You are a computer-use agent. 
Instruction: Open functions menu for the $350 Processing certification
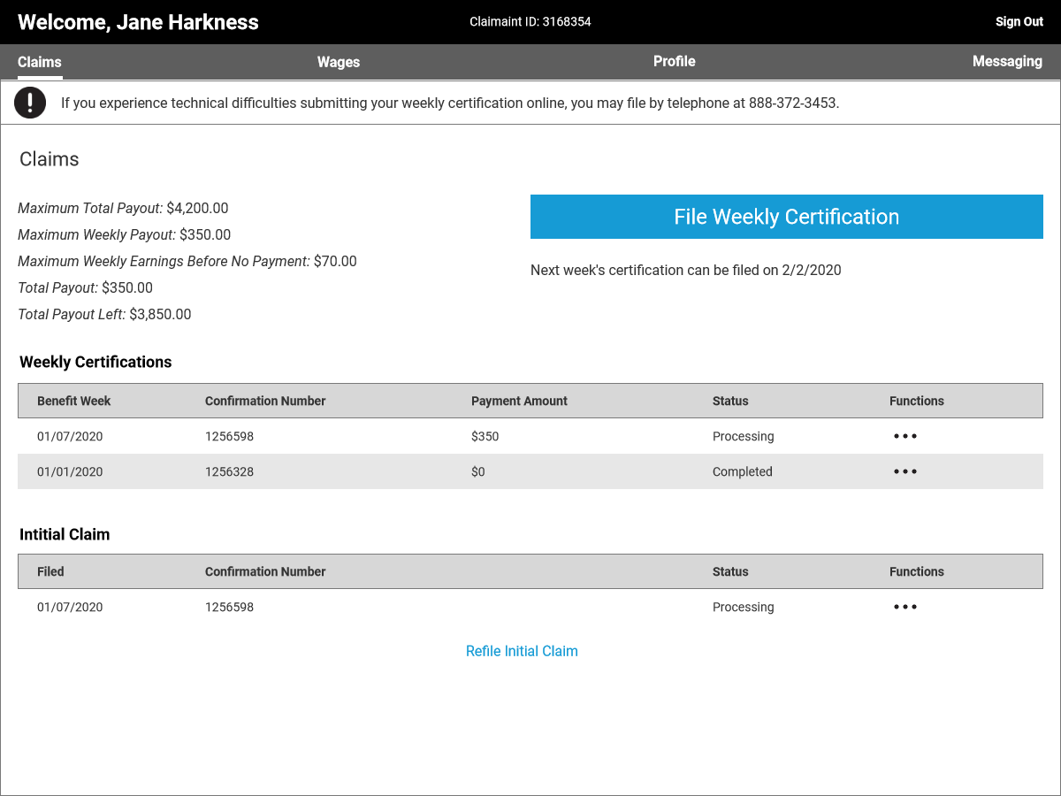pyautogui.click(x=905, y=436)
